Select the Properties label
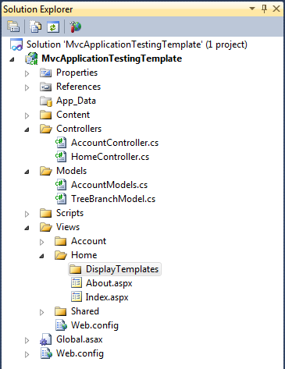The image size is (285, 369). pyautogui.click(x=77, y=73)
